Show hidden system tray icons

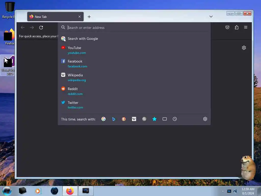pyautogui.click(x=223, y=191)
